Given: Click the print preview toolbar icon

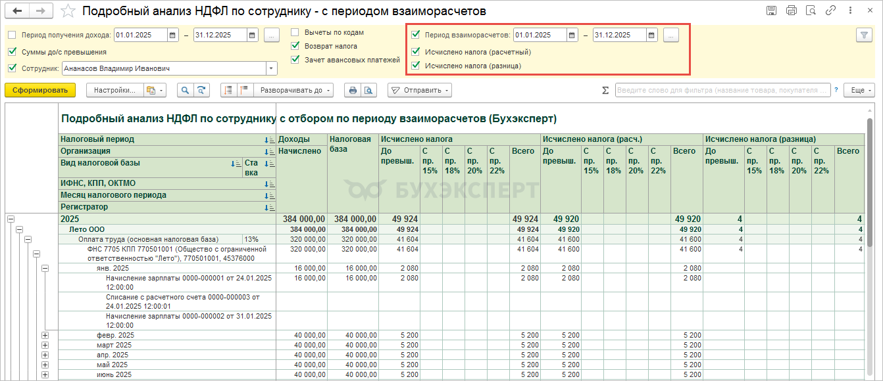Looking at the screenshot, I should click(369, 90).
